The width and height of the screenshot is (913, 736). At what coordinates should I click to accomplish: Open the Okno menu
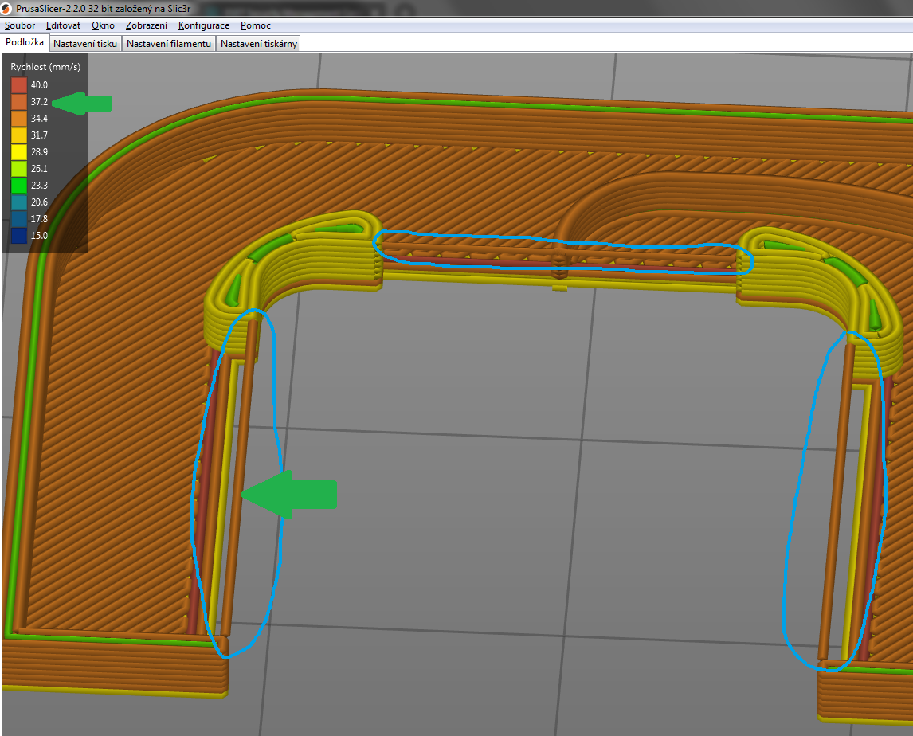103,25
